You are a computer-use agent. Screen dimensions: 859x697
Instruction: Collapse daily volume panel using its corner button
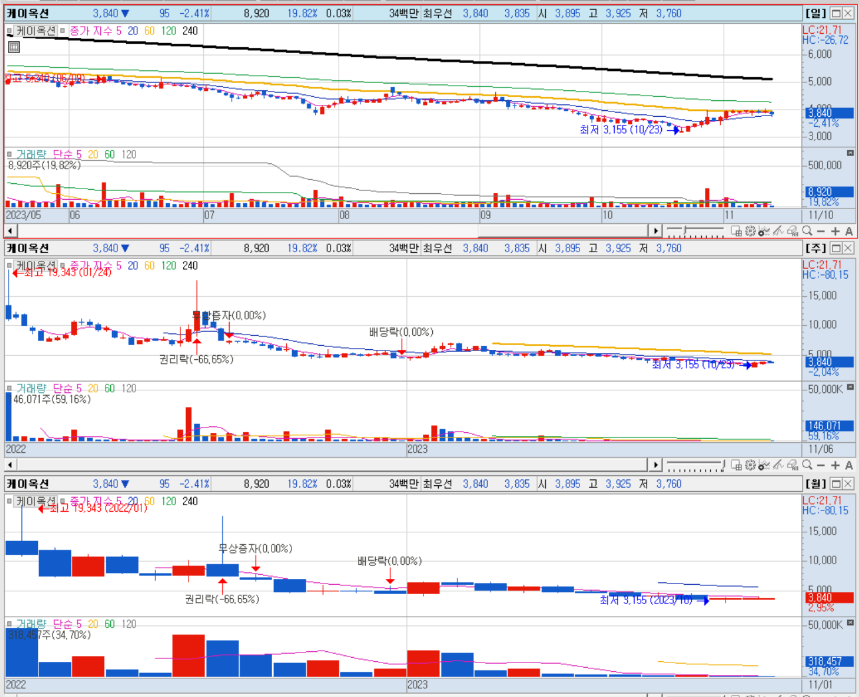pyautogui.click(x=850, y=153)
